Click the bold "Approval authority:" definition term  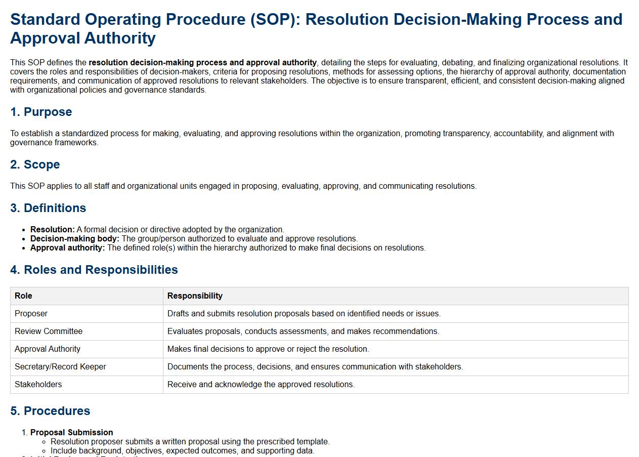(x=68, y=247)
